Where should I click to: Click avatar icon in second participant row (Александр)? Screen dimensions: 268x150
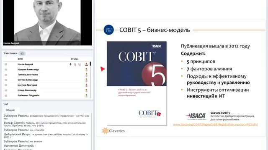click(x=87, y=70)
